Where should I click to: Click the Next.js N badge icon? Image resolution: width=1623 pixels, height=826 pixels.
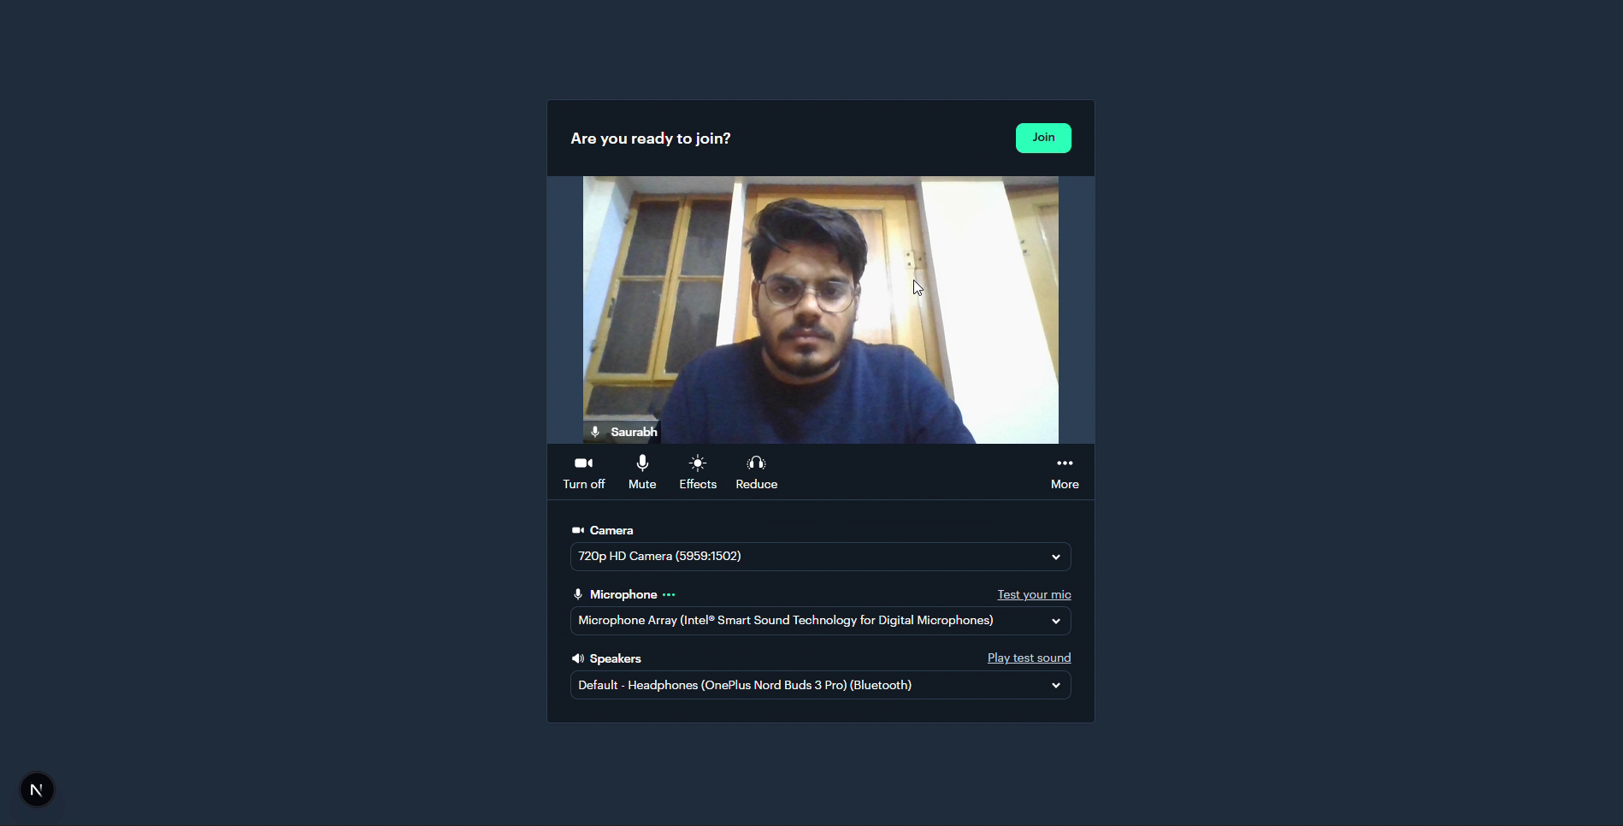point(37,789)
